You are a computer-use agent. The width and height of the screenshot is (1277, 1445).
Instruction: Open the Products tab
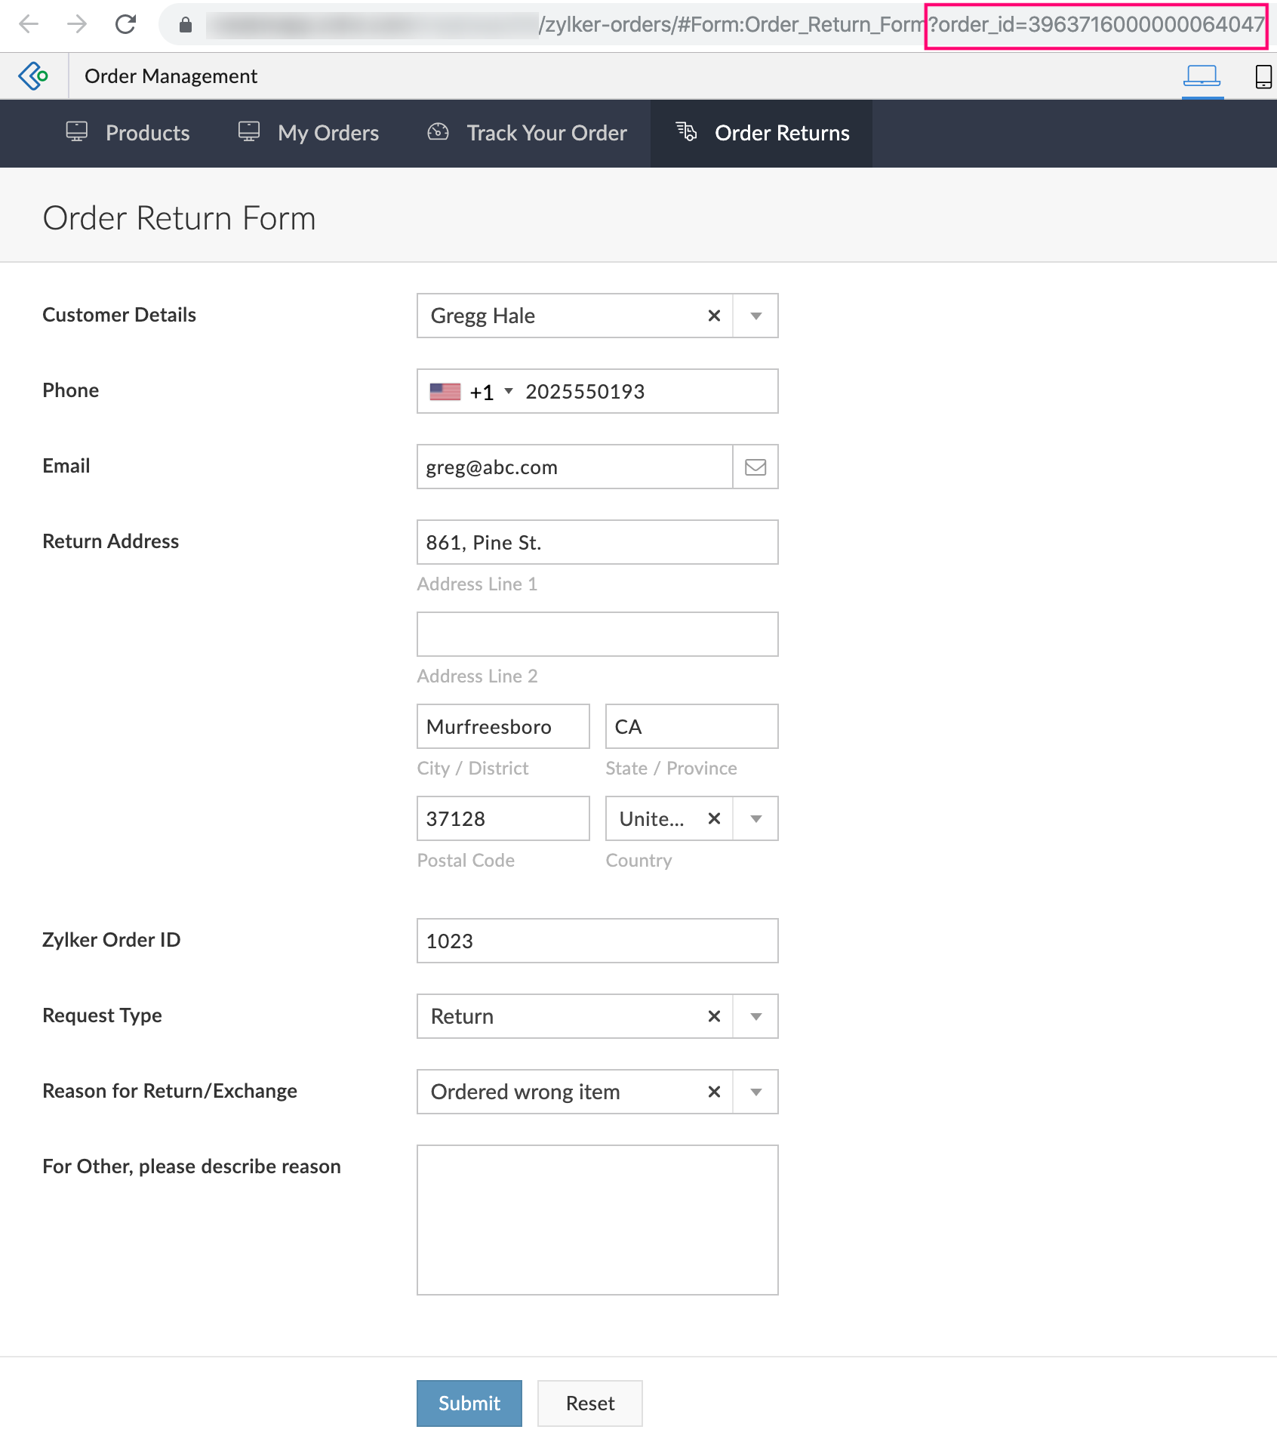point(128,134)
